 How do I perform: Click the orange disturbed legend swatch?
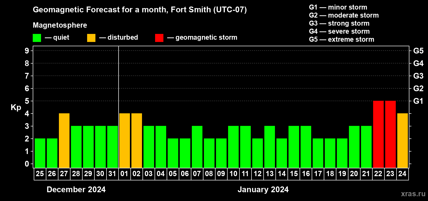tap(91, 38)
